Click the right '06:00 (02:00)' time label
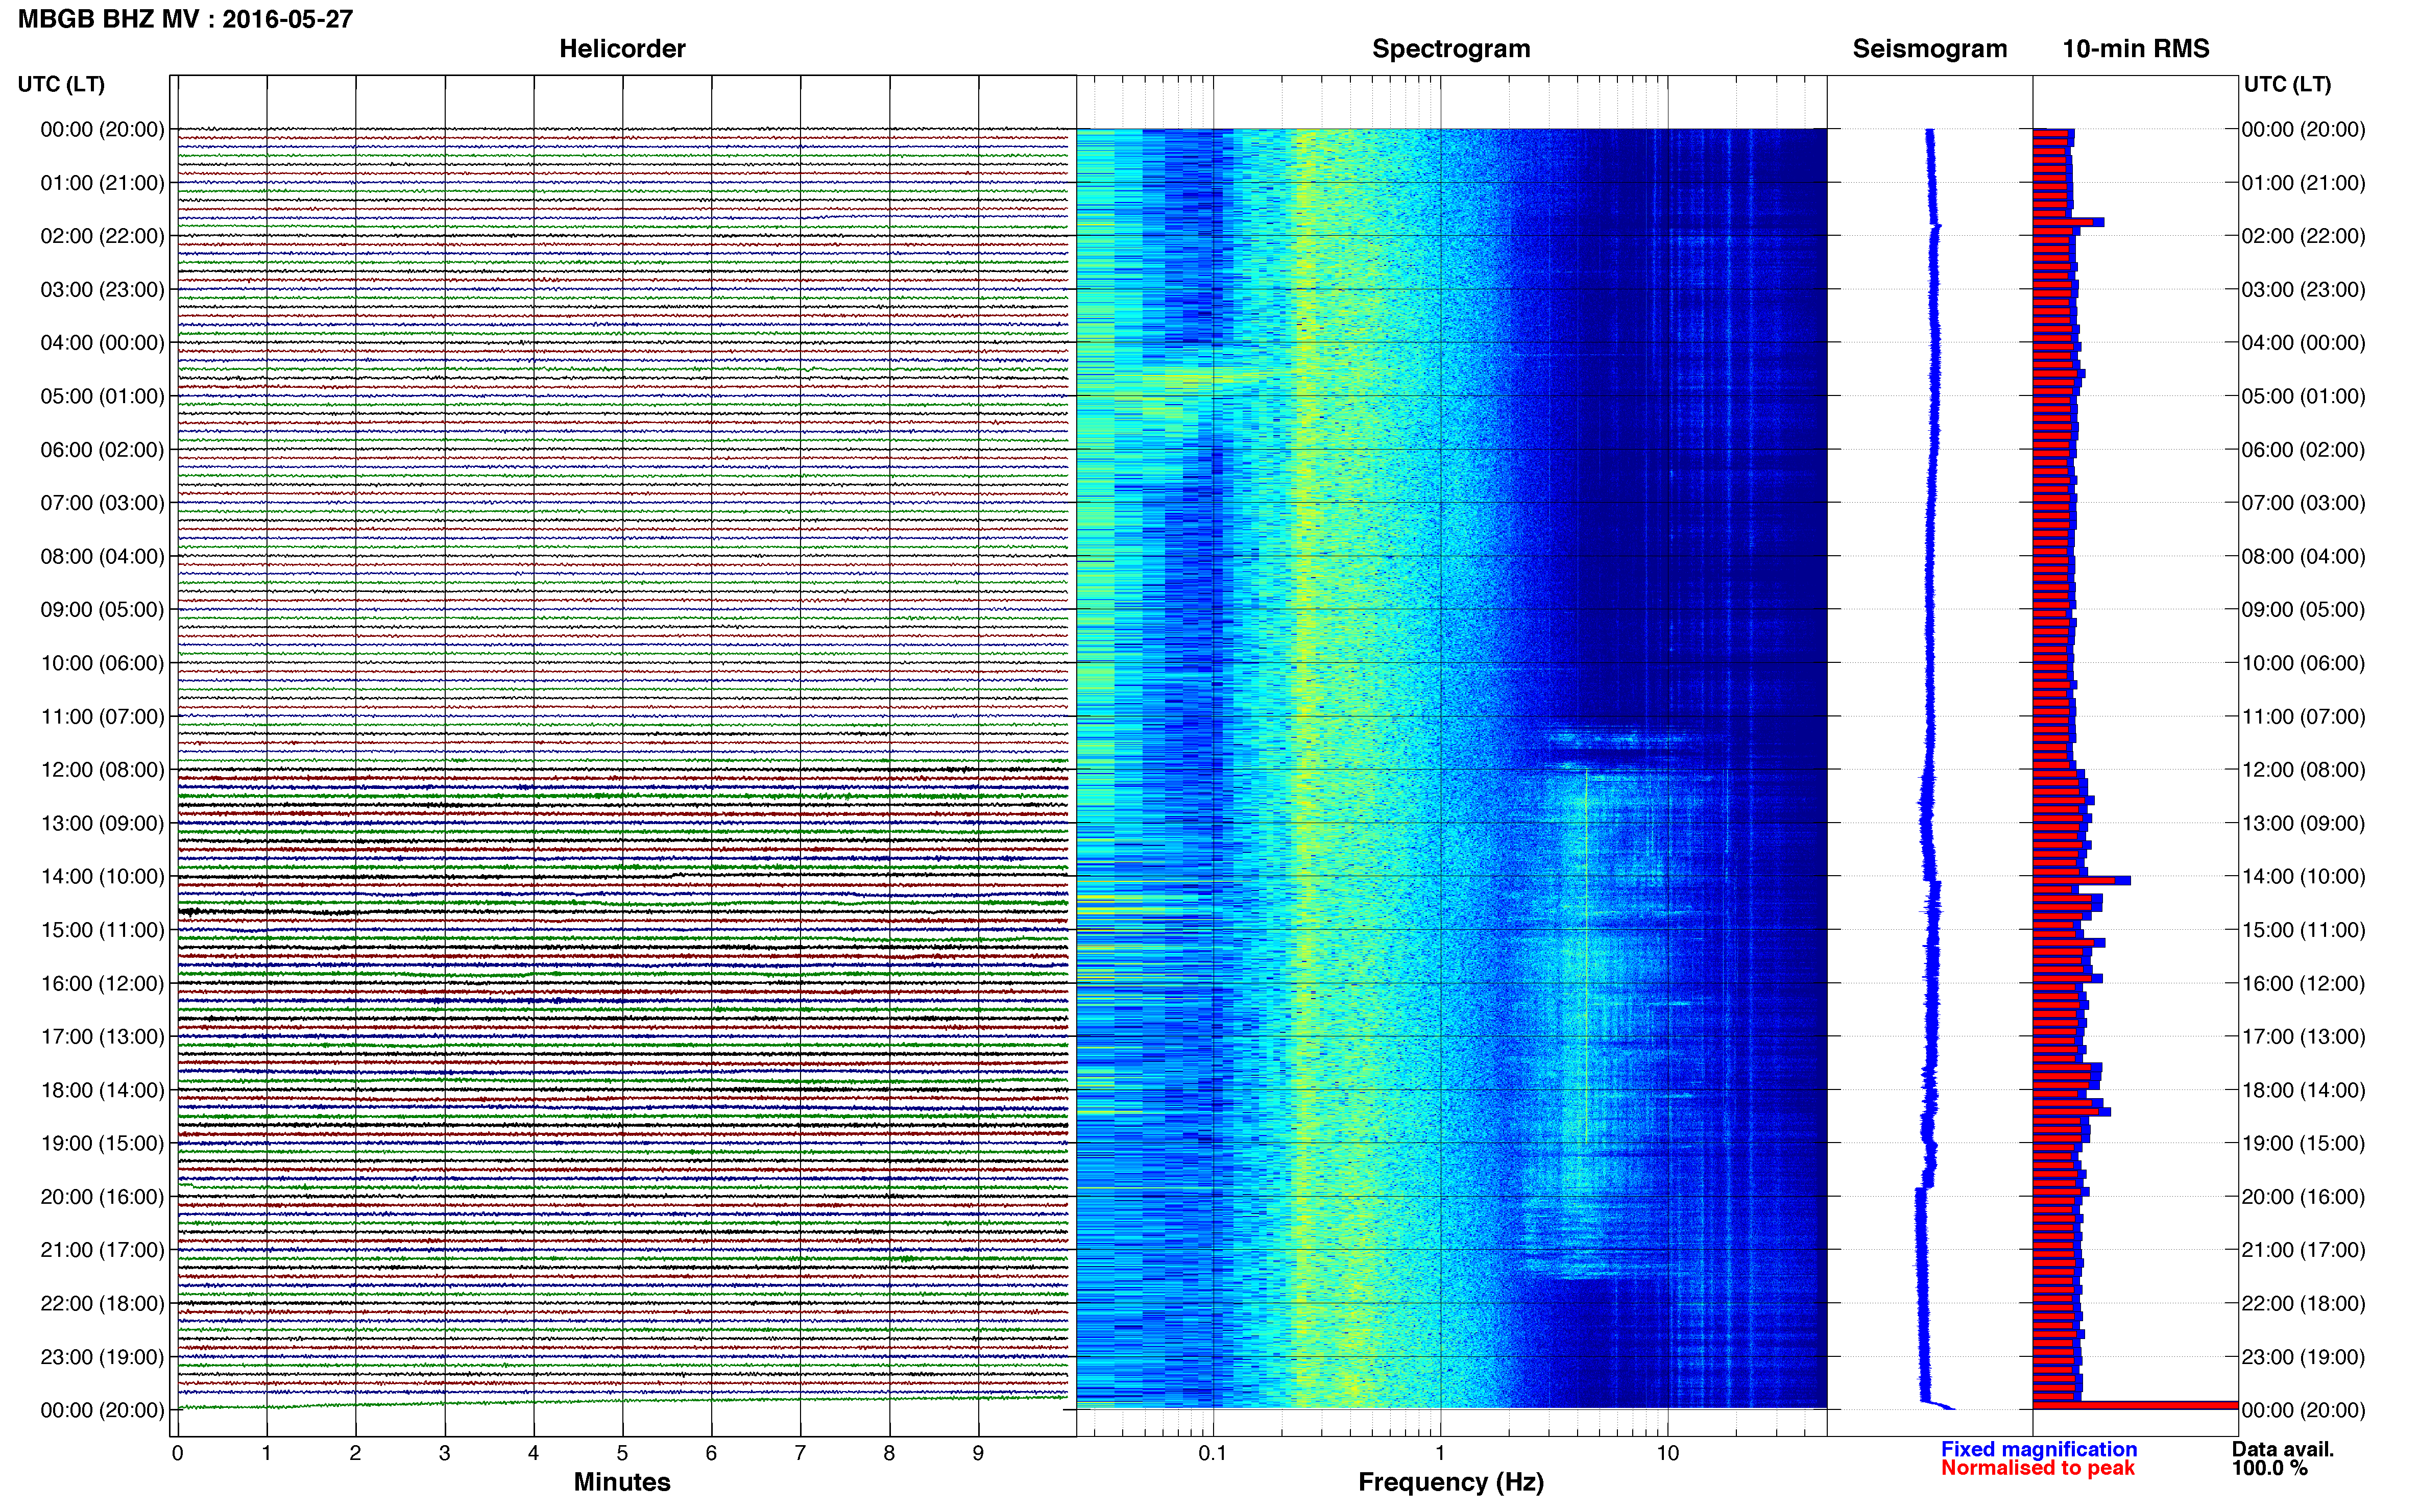The width and height of the screenshot is (2420, 1512). click(2303, 450)
